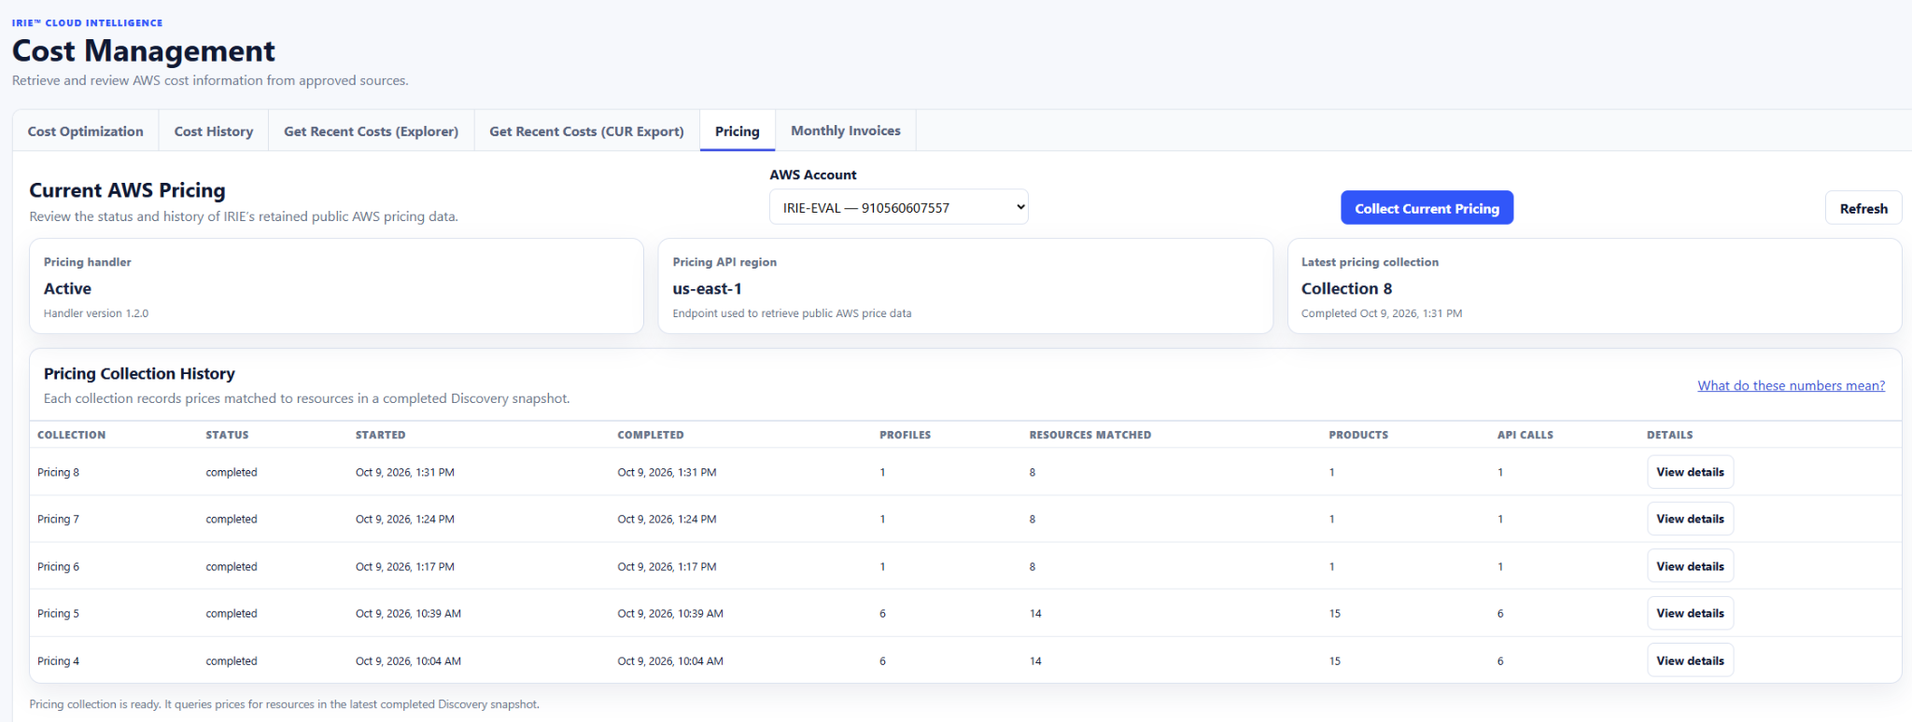1912x722 pixels.
Task: Click the STATUS column header
Action: point(228,435)
